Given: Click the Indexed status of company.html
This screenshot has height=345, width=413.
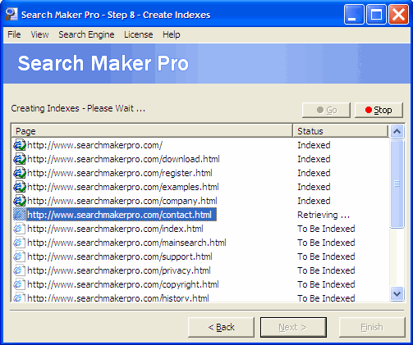Looking at the screenshot, I should 314,201.
